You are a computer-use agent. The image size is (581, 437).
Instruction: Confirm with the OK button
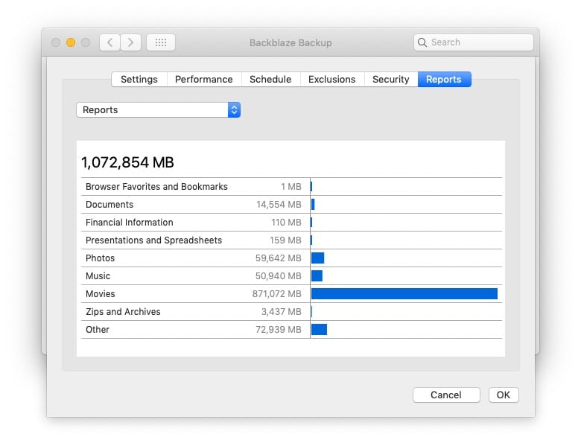pyautogui.click(x=504, y=395)
